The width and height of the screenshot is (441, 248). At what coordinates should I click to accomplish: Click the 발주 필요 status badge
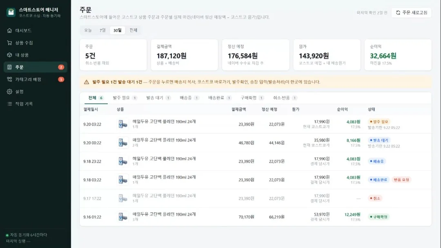379,122
